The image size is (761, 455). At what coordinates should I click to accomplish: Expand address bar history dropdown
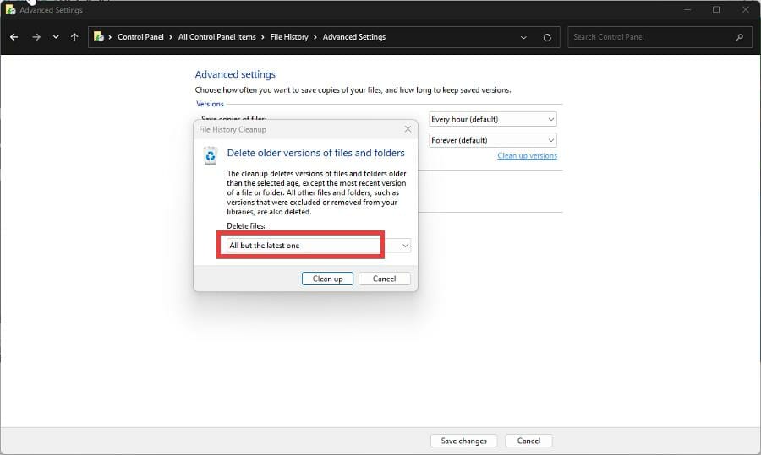pos(523,37)
